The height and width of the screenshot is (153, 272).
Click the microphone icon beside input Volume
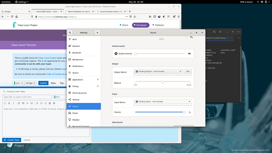pos(190,112)
